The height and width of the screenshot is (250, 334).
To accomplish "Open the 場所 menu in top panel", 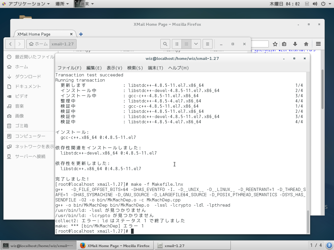I will click(x=62, y=4).
